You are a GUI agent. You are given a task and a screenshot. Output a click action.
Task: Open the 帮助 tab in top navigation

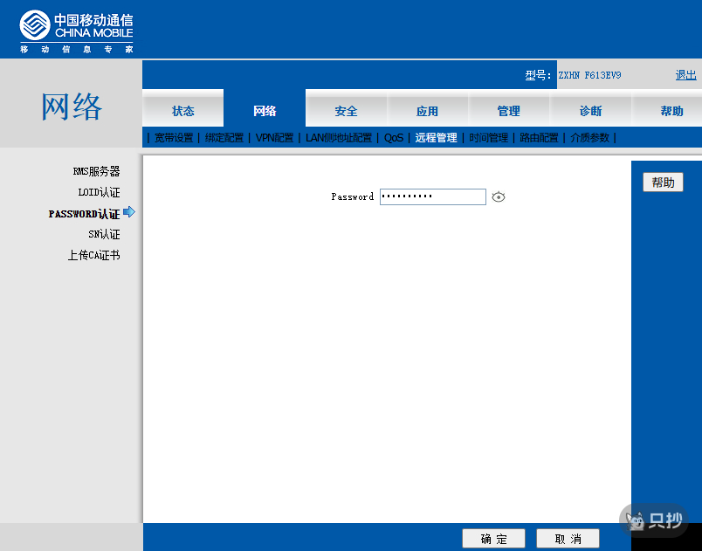[x=671, y=111]
